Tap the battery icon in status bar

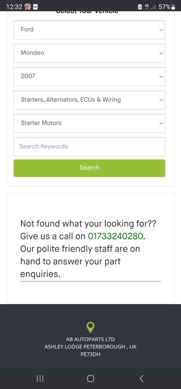[173, 7]
